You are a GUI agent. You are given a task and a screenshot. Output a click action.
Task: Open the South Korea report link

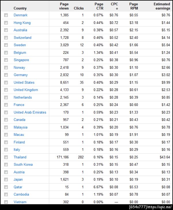tap(23, 165)
